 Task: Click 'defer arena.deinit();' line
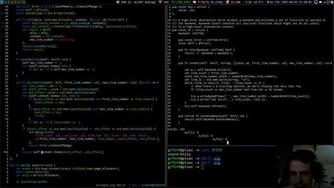32,172
